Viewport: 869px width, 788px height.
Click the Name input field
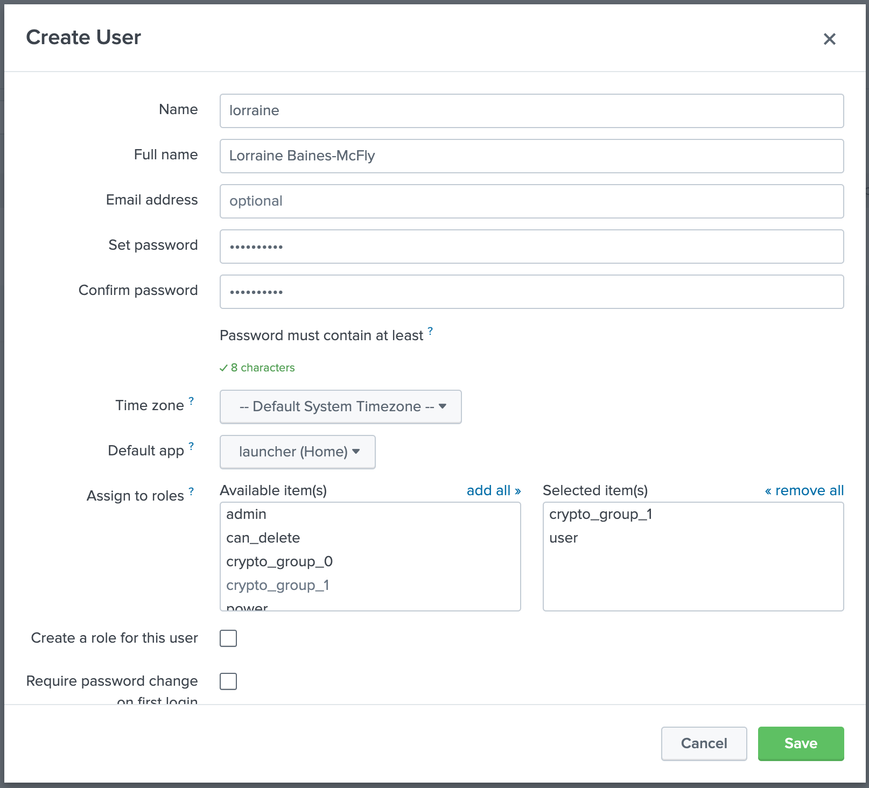click(531, 111)
